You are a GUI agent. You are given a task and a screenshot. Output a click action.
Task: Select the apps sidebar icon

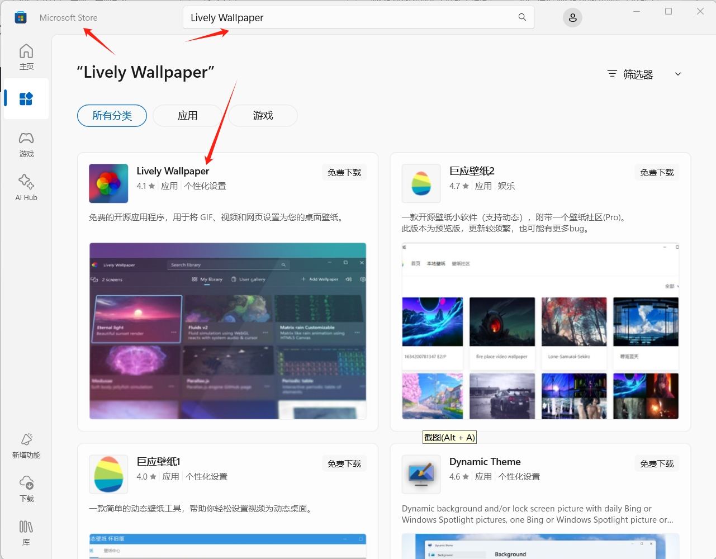point(26,99)
